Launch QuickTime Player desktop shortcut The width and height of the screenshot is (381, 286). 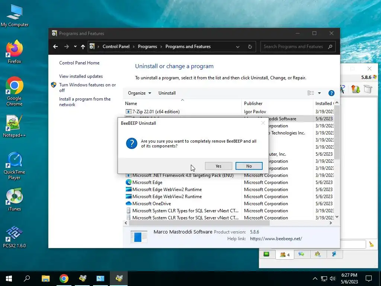pyautogui.click(x=15, y=166)
